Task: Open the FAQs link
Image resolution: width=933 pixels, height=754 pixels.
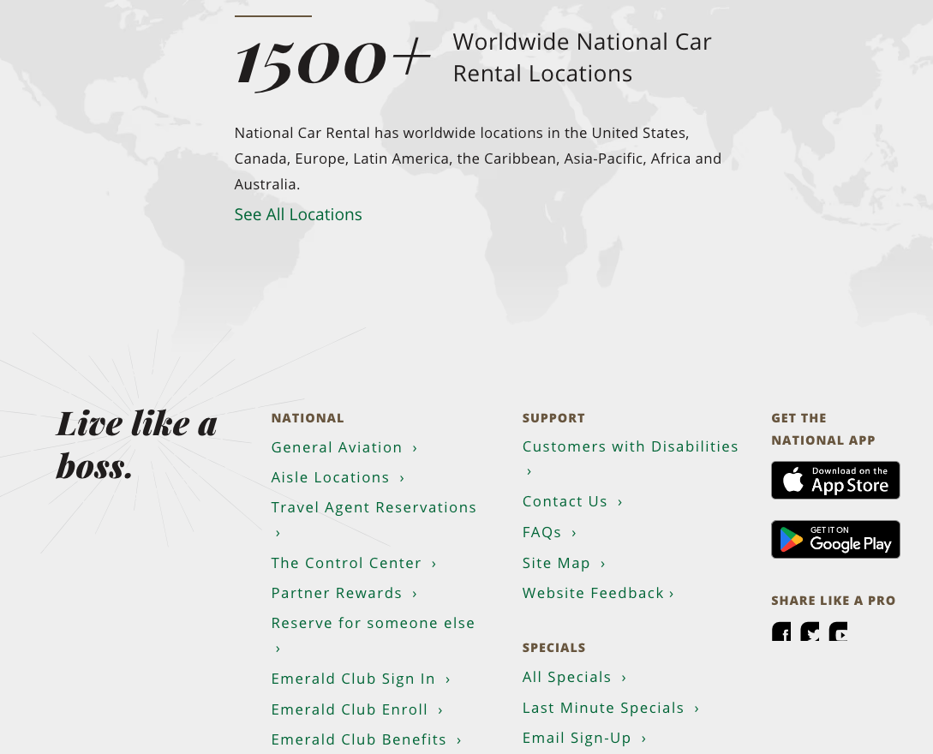Action: click(550, 532)
